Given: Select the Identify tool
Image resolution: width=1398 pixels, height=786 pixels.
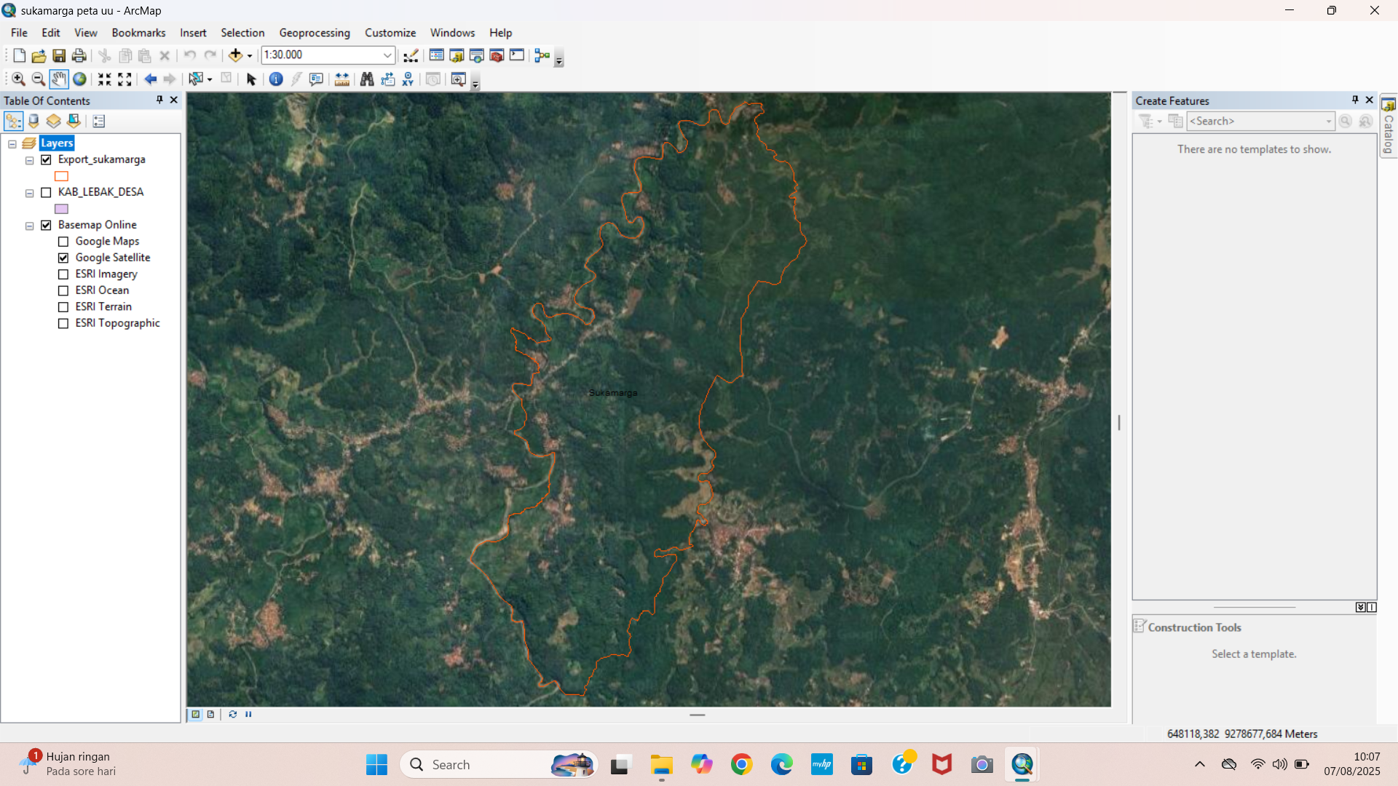Looking at the screenshot, I should coord(276,79).
